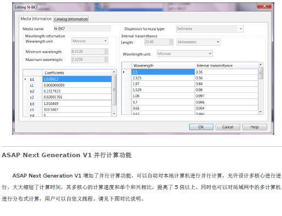
Task: Click the transmittance table scrollbar thumb
Action: coord(261,73)
